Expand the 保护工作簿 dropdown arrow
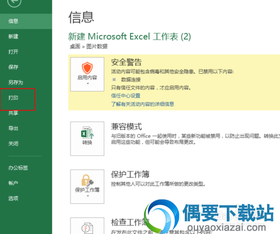This screenshot has height=234, width=280. coord(88,196)
